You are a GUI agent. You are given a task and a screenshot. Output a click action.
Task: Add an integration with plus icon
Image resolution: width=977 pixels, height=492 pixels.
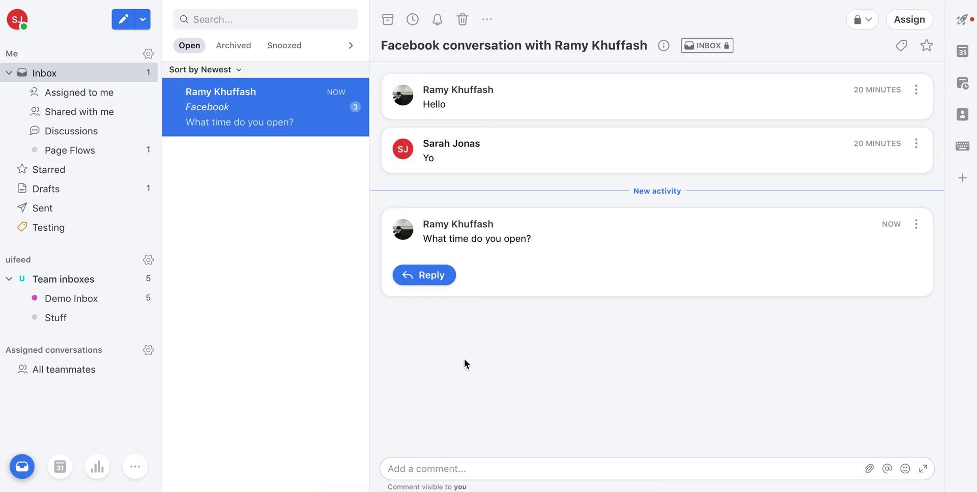962,178
